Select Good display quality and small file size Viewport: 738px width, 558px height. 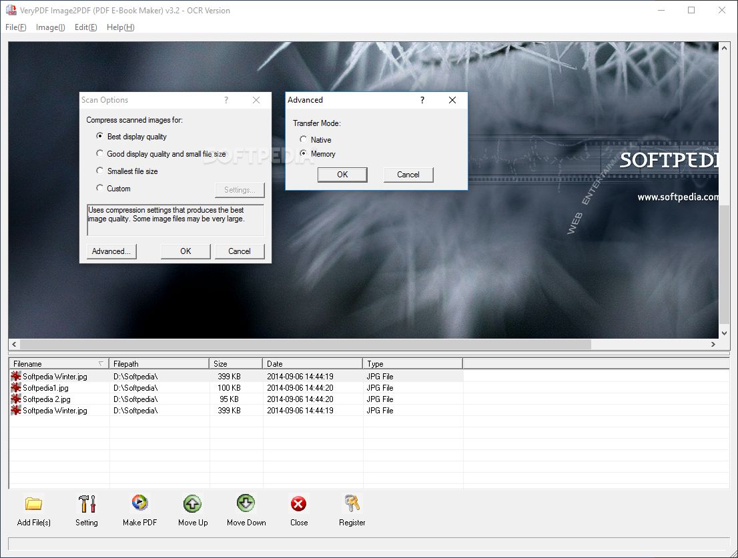tap(99, 153)
